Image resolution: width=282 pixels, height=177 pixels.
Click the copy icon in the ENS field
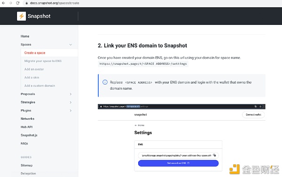pos(214,155)
